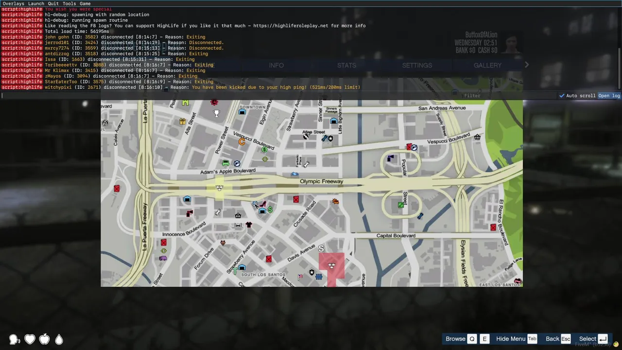Click the "Olympic Freeway" map label

coord(322,181)
